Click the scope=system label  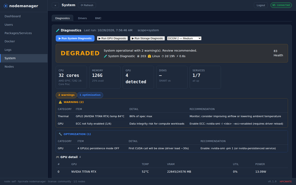148,30
